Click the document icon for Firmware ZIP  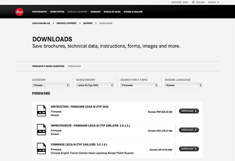[41, 148]
